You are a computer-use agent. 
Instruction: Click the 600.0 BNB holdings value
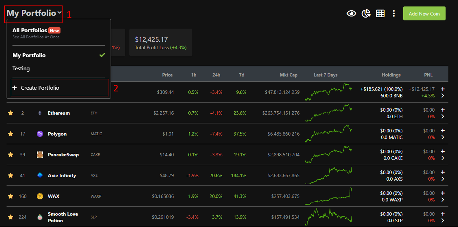coord(391,96)
